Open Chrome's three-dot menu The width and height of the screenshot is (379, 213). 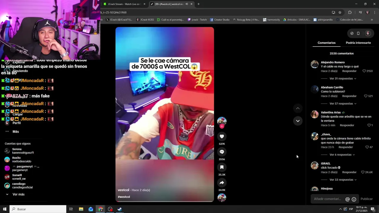click(x=375, y=12)
